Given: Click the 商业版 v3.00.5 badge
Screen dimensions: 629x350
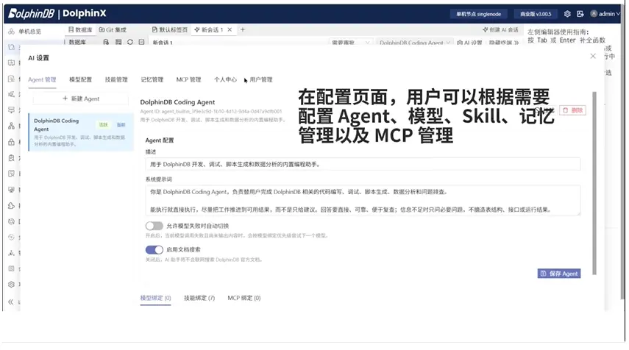Looking at the screenshot, I should 536,14.
